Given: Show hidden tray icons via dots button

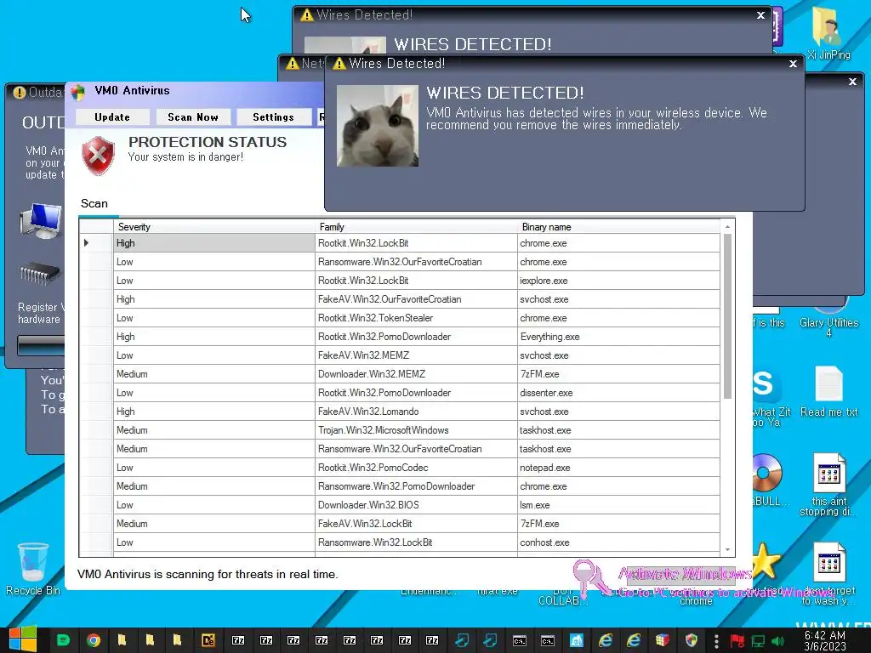Looking at the screenshot, I should click(716, 641).
